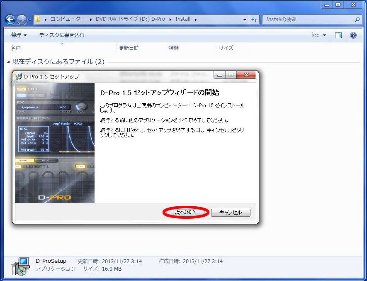Expand the arrow before コンピューター breadcrumb

[45, 20]
